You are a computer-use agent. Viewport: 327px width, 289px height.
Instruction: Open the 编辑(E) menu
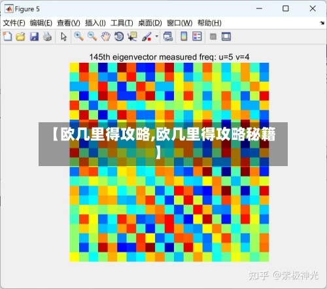pyautogui.click(x=41, y=23)
